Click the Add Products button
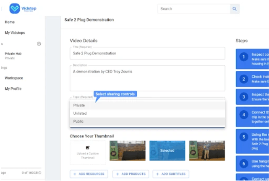The image size is (269, 181). (131, 174)
